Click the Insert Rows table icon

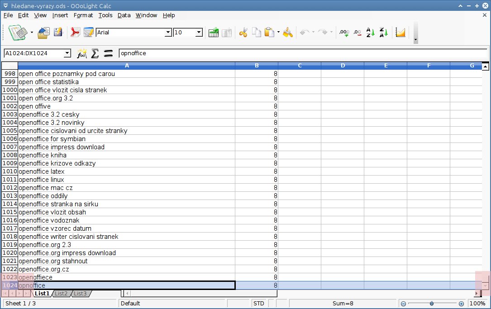click(x=214, y=33)
